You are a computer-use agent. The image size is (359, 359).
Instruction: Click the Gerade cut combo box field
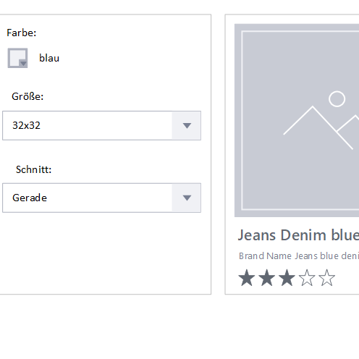click(x=101, y=198)
